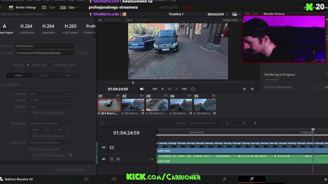The image size is (328, 184).
Task: Choose the H.264 Master preset
Action: click(x=26, y=29)
